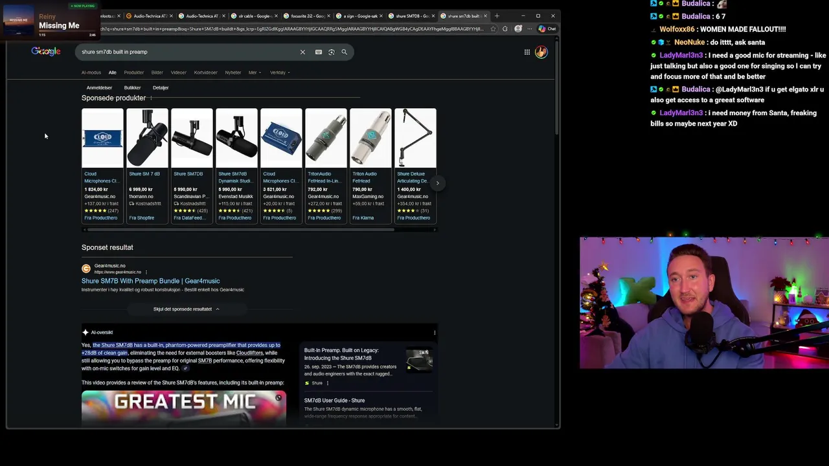Click the TritonAudio FetHead In-Line product image
Screen dimensions: 829x466
tap(326, 138)
